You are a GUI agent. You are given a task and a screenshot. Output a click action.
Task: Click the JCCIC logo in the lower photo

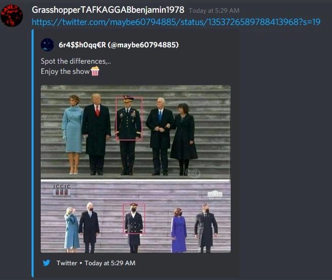62,190
